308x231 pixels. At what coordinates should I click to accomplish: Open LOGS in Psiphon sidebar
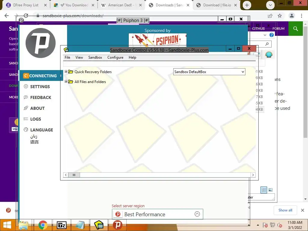(35, 119)
